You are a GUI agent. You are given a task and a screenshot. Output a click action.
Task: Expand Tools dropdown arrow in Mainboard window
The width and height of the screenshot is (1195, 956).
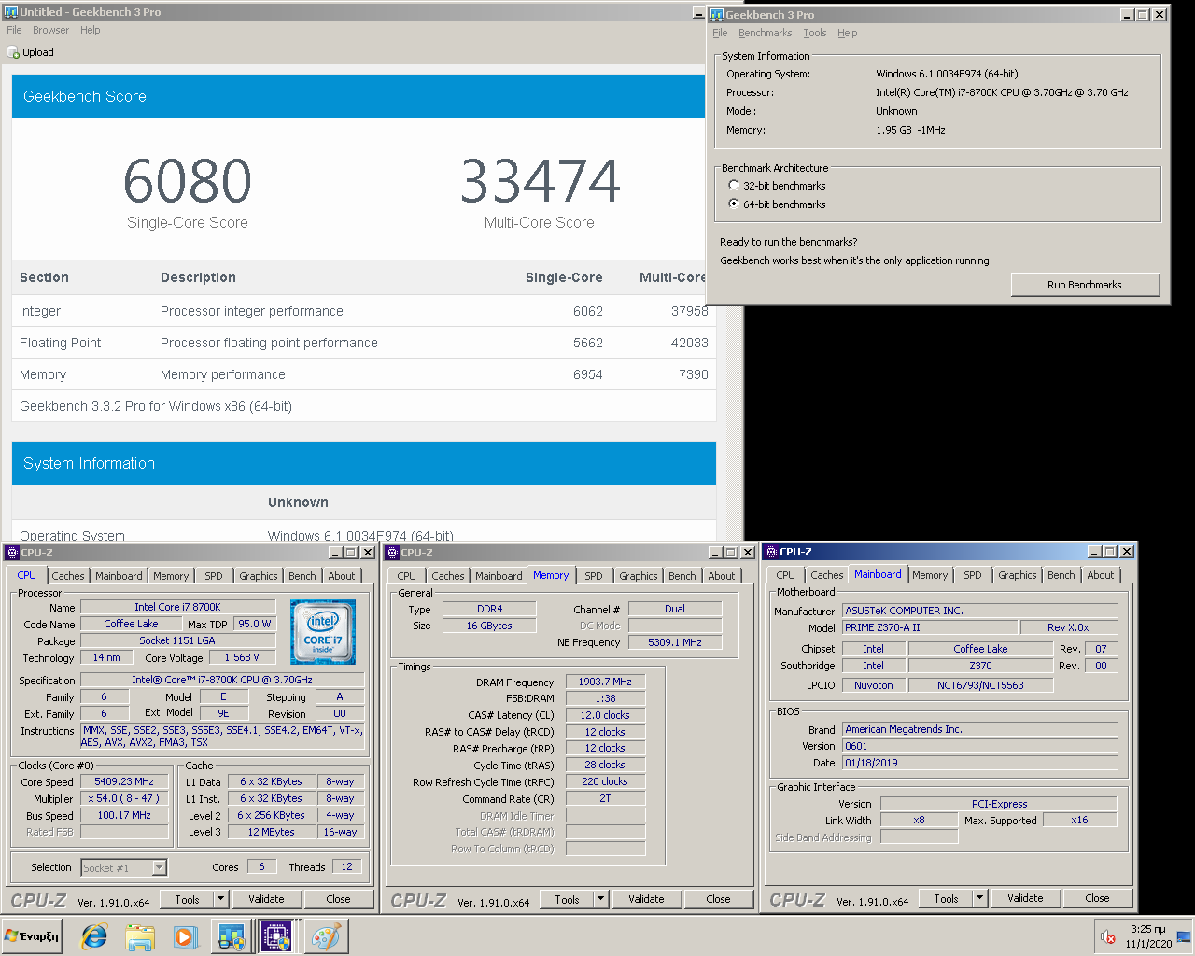click(980, 898)
